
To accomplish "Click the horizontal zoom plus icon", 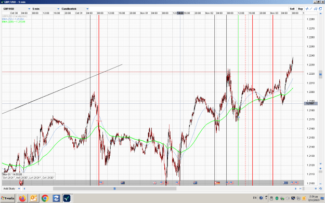I will click(316, 188).
